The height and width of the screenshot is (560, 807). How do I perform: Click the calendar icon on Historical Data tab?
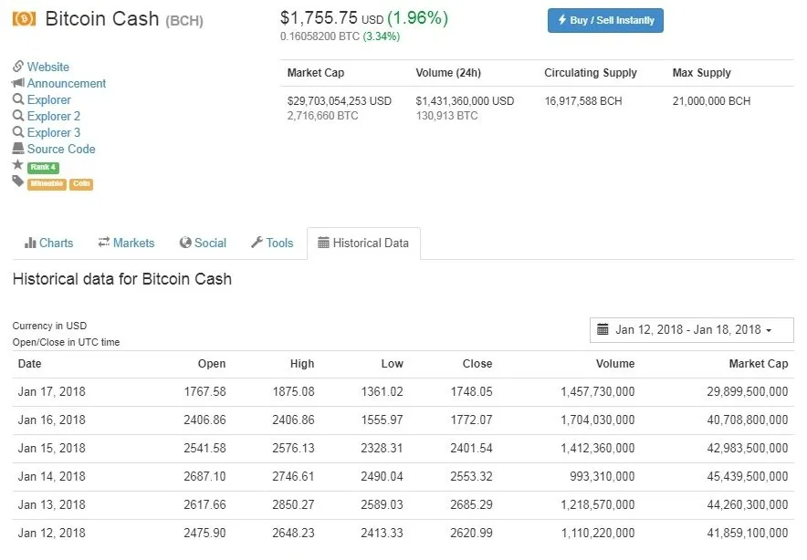coord(323,243)
